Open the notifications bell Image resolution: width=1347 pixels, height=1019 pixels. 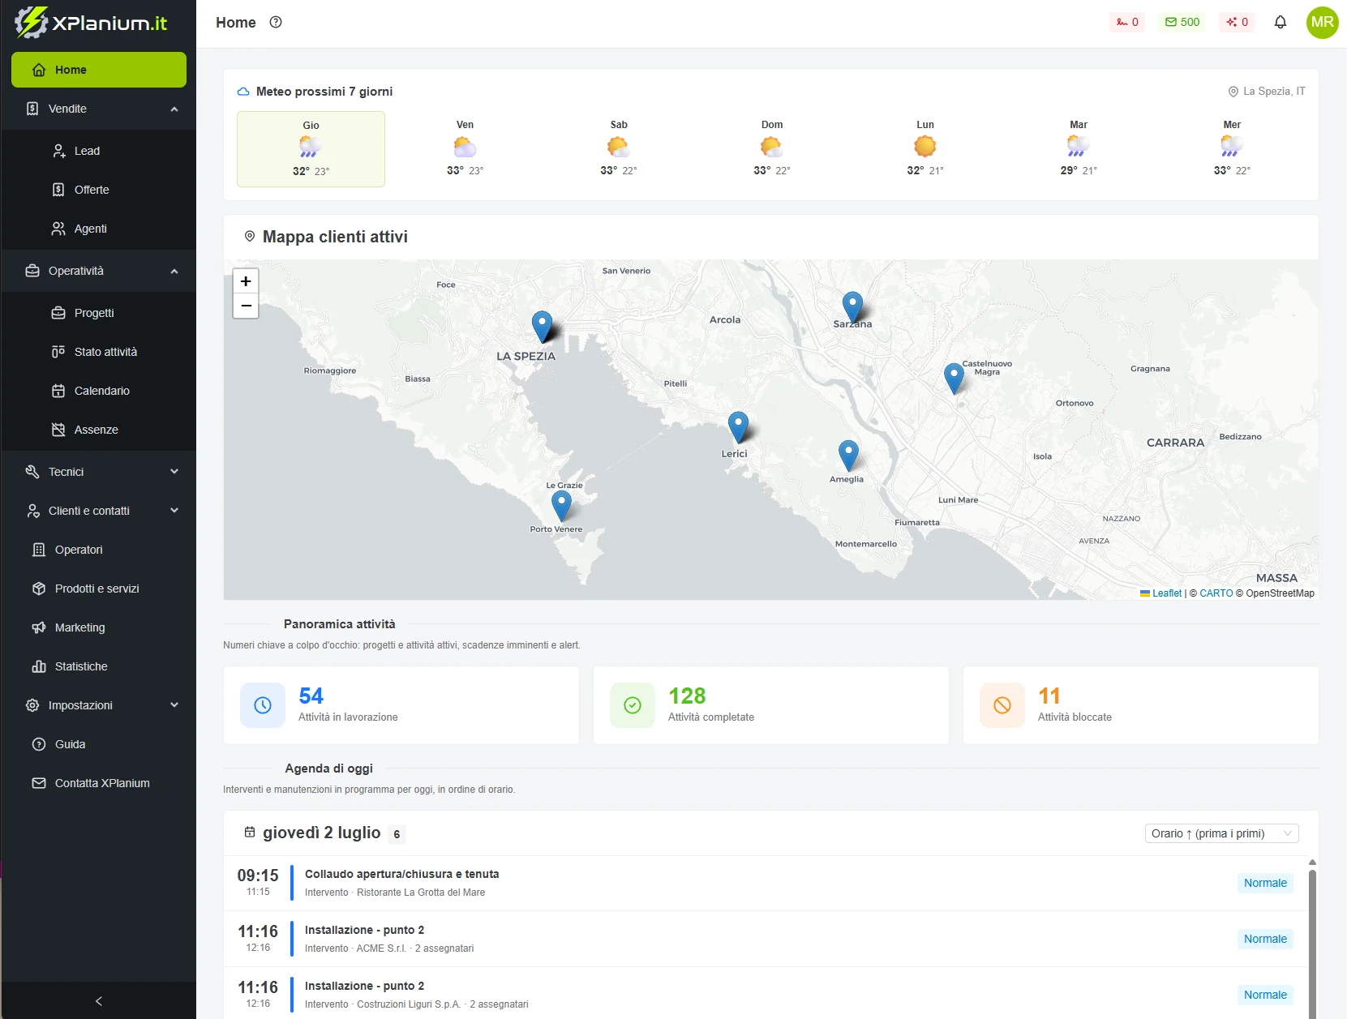pyautogui.click(x=1281, y=22)
